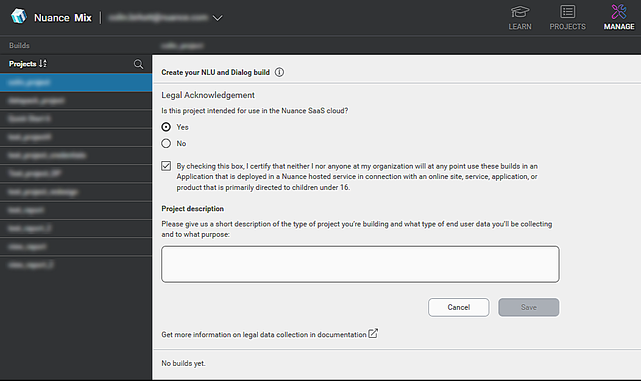This screenshot has height=381, width=641.
Task: Uncheck the legal certification checkbox
Action: pos(166,166)
